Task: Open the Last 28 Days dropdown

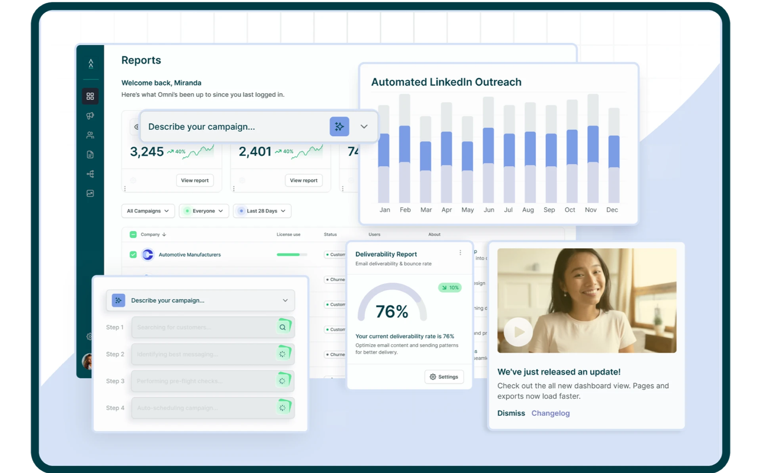Action: point(262,211)
